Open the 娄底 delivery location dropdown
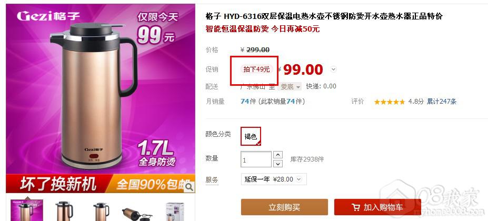The height and width of the screenshot is (221, 488). tap(290, 86)
